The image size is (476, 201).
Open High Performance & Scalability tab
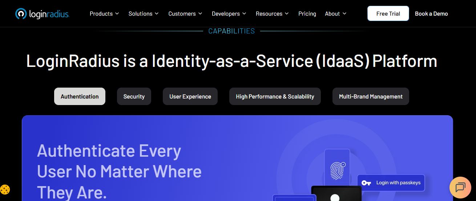click(275, 96)
